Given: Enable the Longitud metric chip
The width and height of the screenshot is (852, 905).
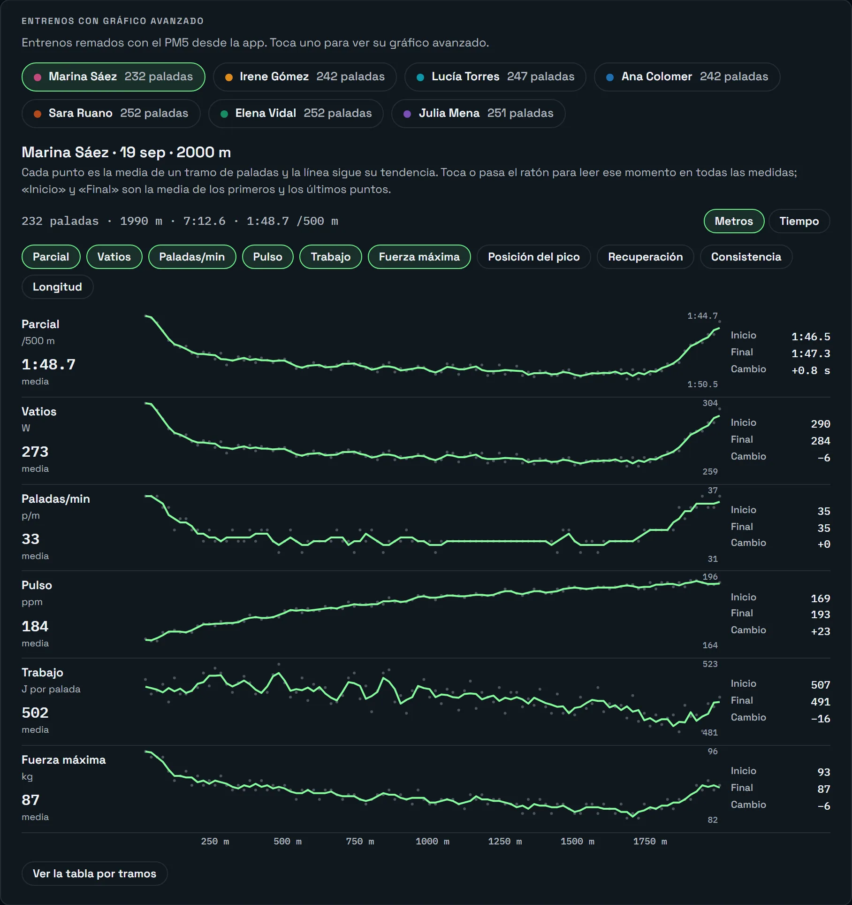Looking at the screenshot, I should (57, 287).
